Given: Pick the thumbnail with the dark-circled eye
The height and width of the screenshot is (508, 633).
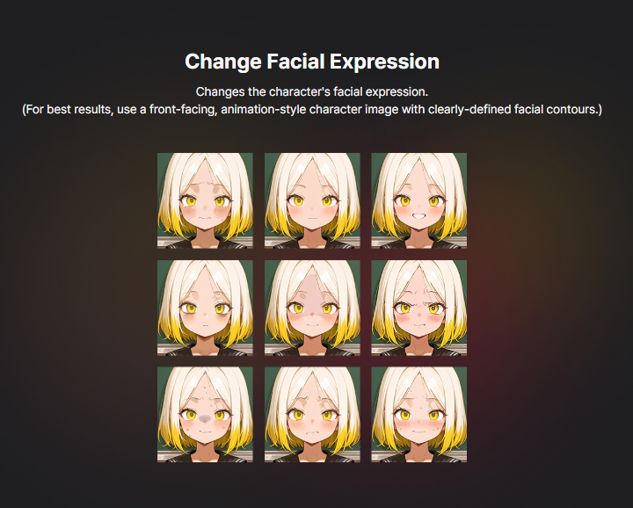Looking at the screenshot, I should [205, 308].
